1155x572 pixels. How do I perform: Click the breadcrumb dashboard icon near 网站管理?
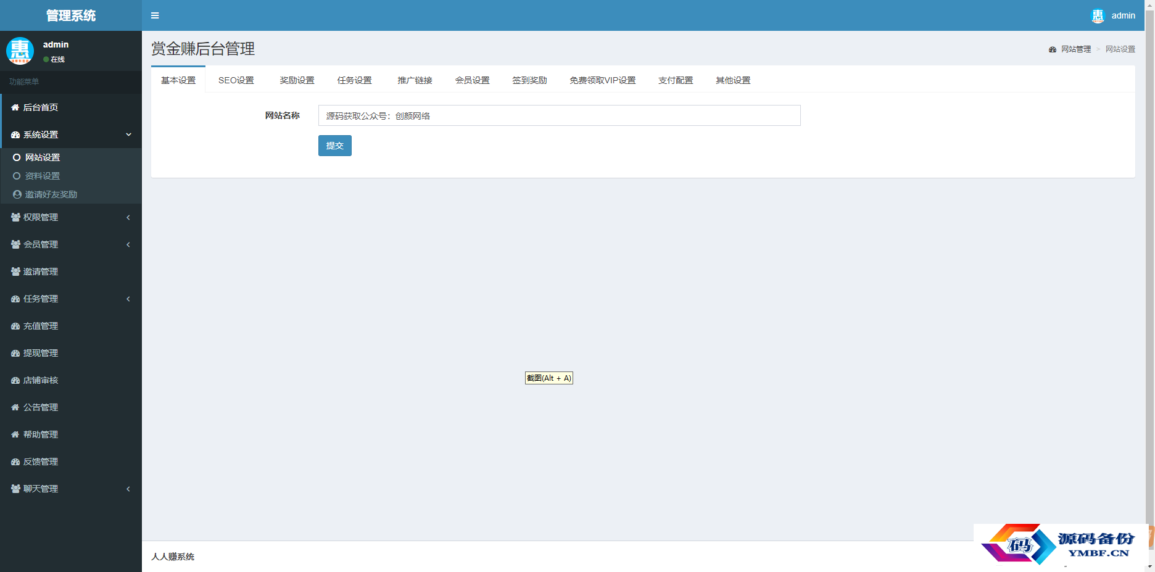[1053, 49]
